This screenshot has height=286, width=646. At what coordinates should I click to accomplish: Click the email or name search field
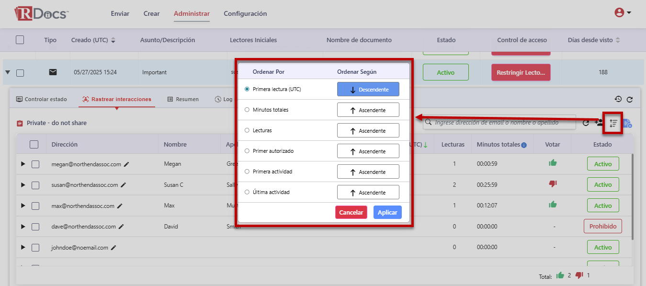503,123
